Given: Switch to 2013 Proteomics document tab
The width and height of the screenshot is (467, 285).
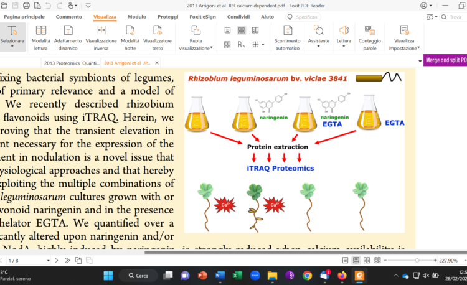Looking at the screenshot, I should (71, 63).
